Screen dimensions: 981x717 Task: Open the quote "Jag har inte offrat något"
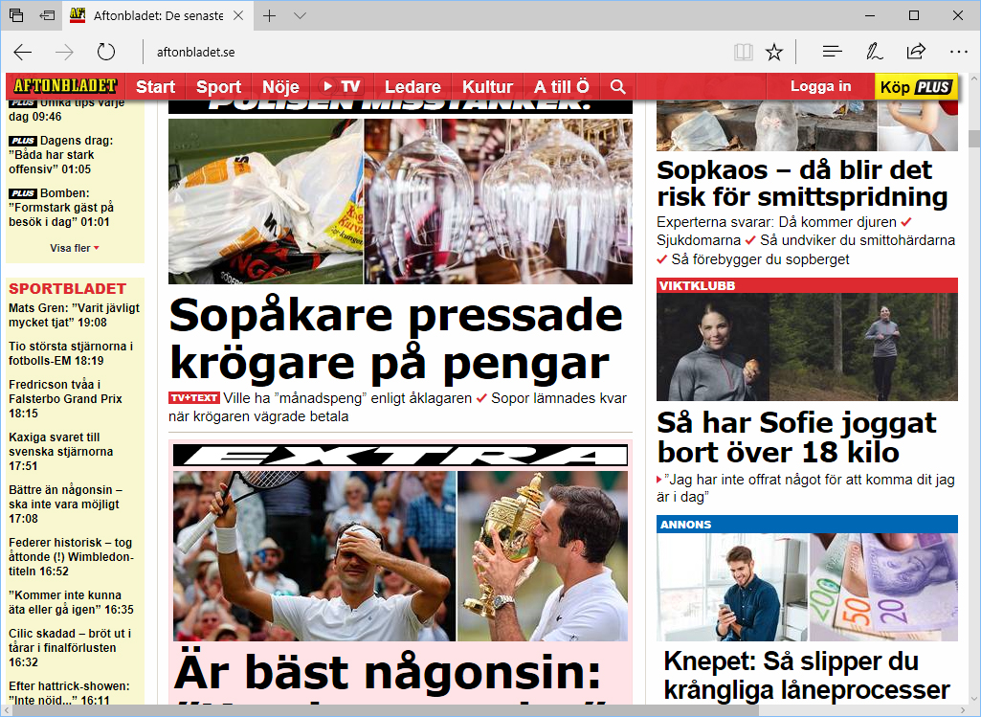[806, 488]
